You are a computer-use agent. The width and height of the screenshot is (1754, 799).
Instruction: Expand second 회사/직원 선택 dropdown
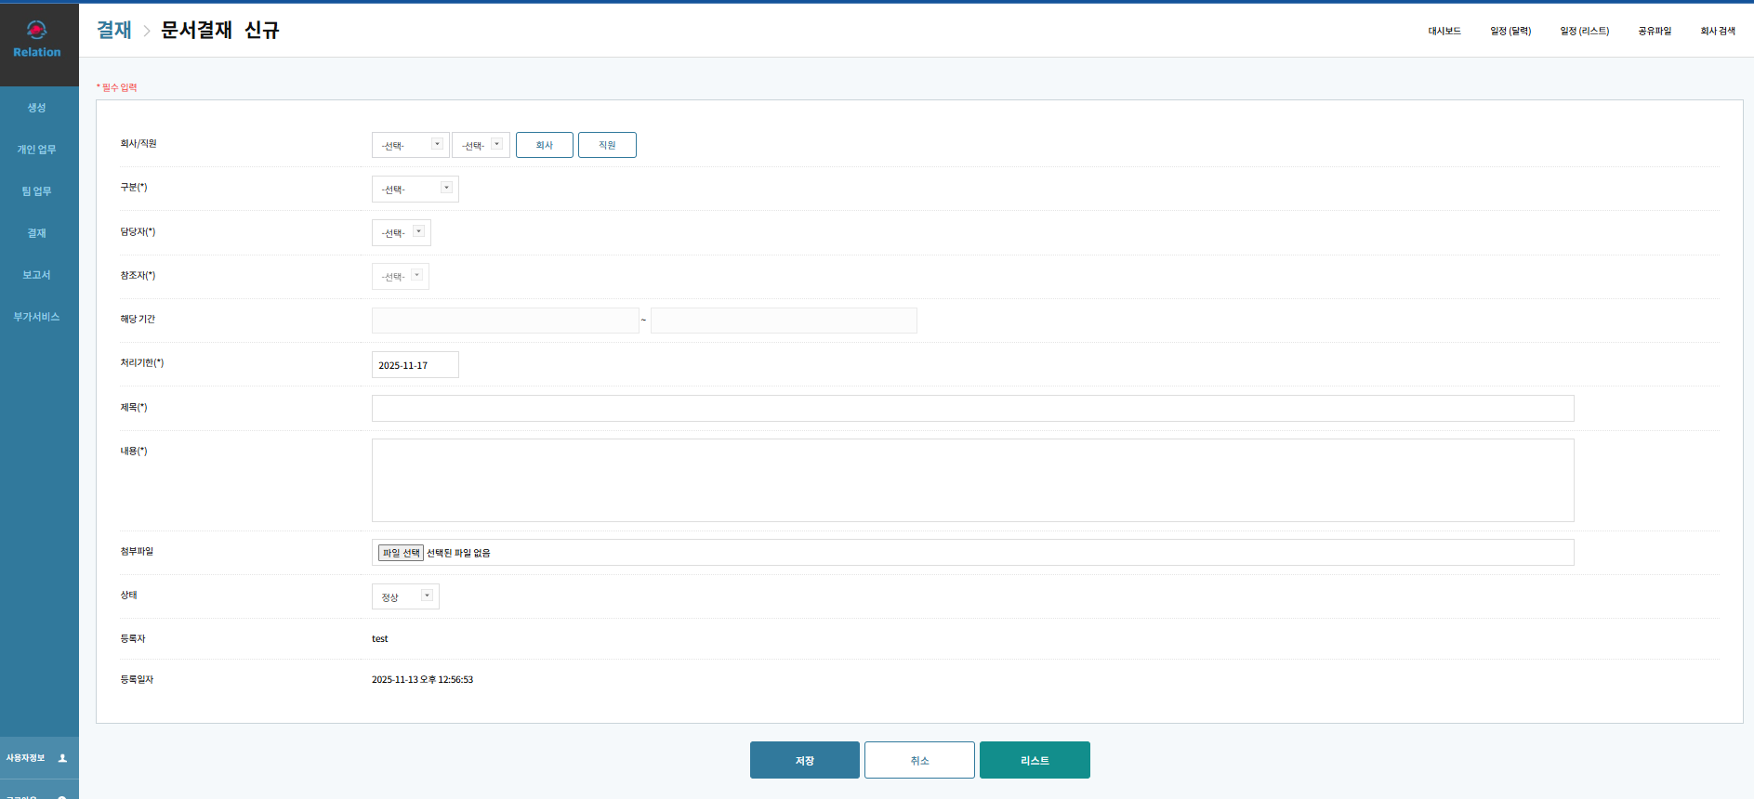481,145
